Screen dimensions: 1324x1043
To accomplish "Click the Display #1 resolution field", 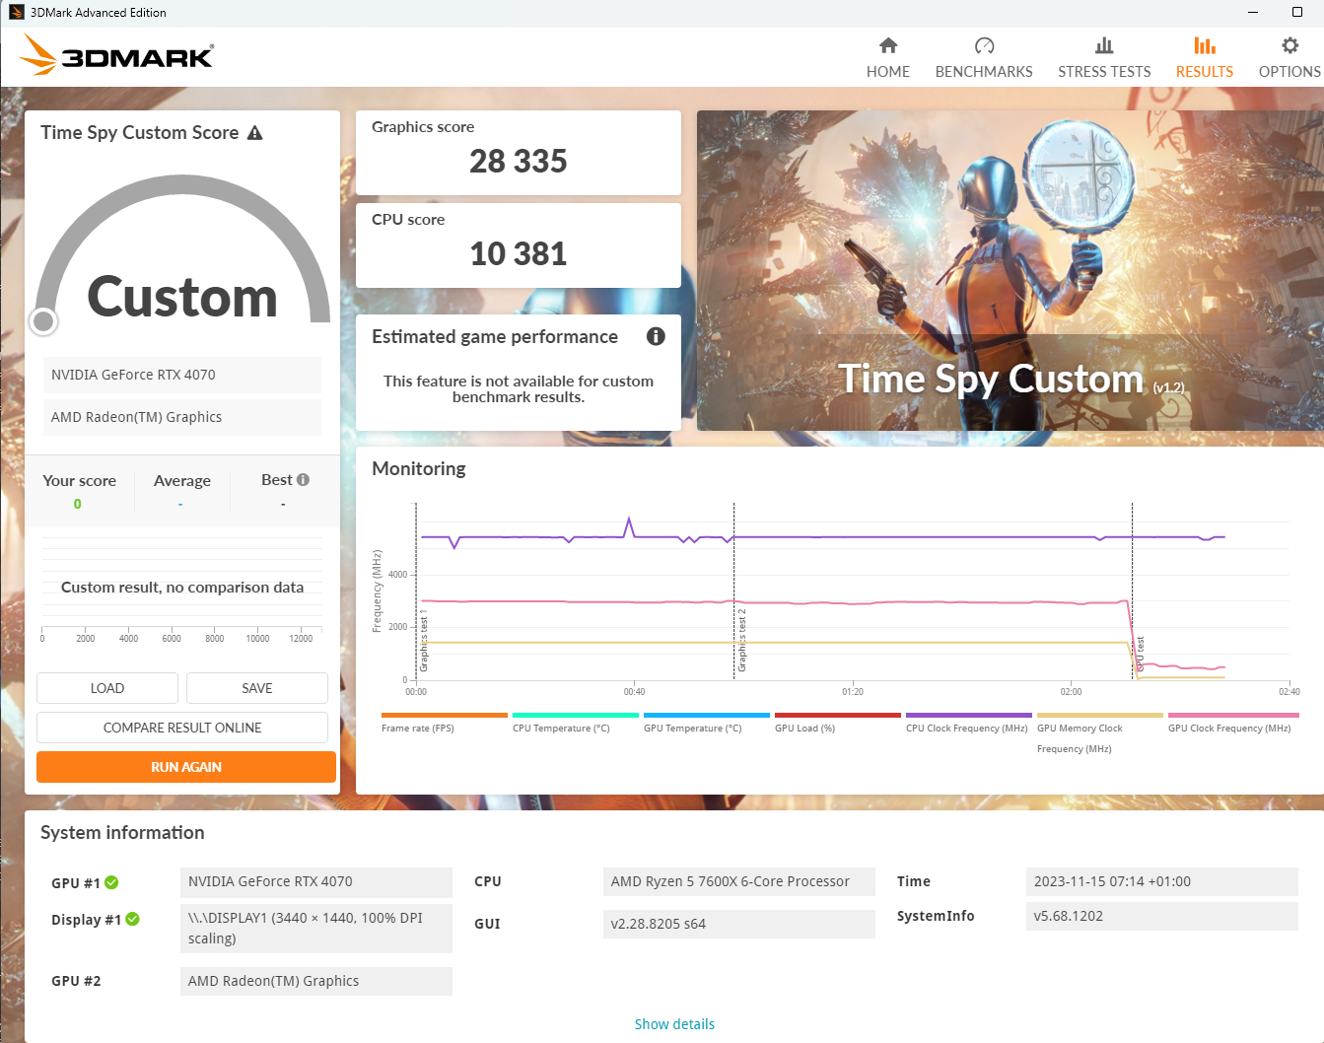I will [316, 928].
